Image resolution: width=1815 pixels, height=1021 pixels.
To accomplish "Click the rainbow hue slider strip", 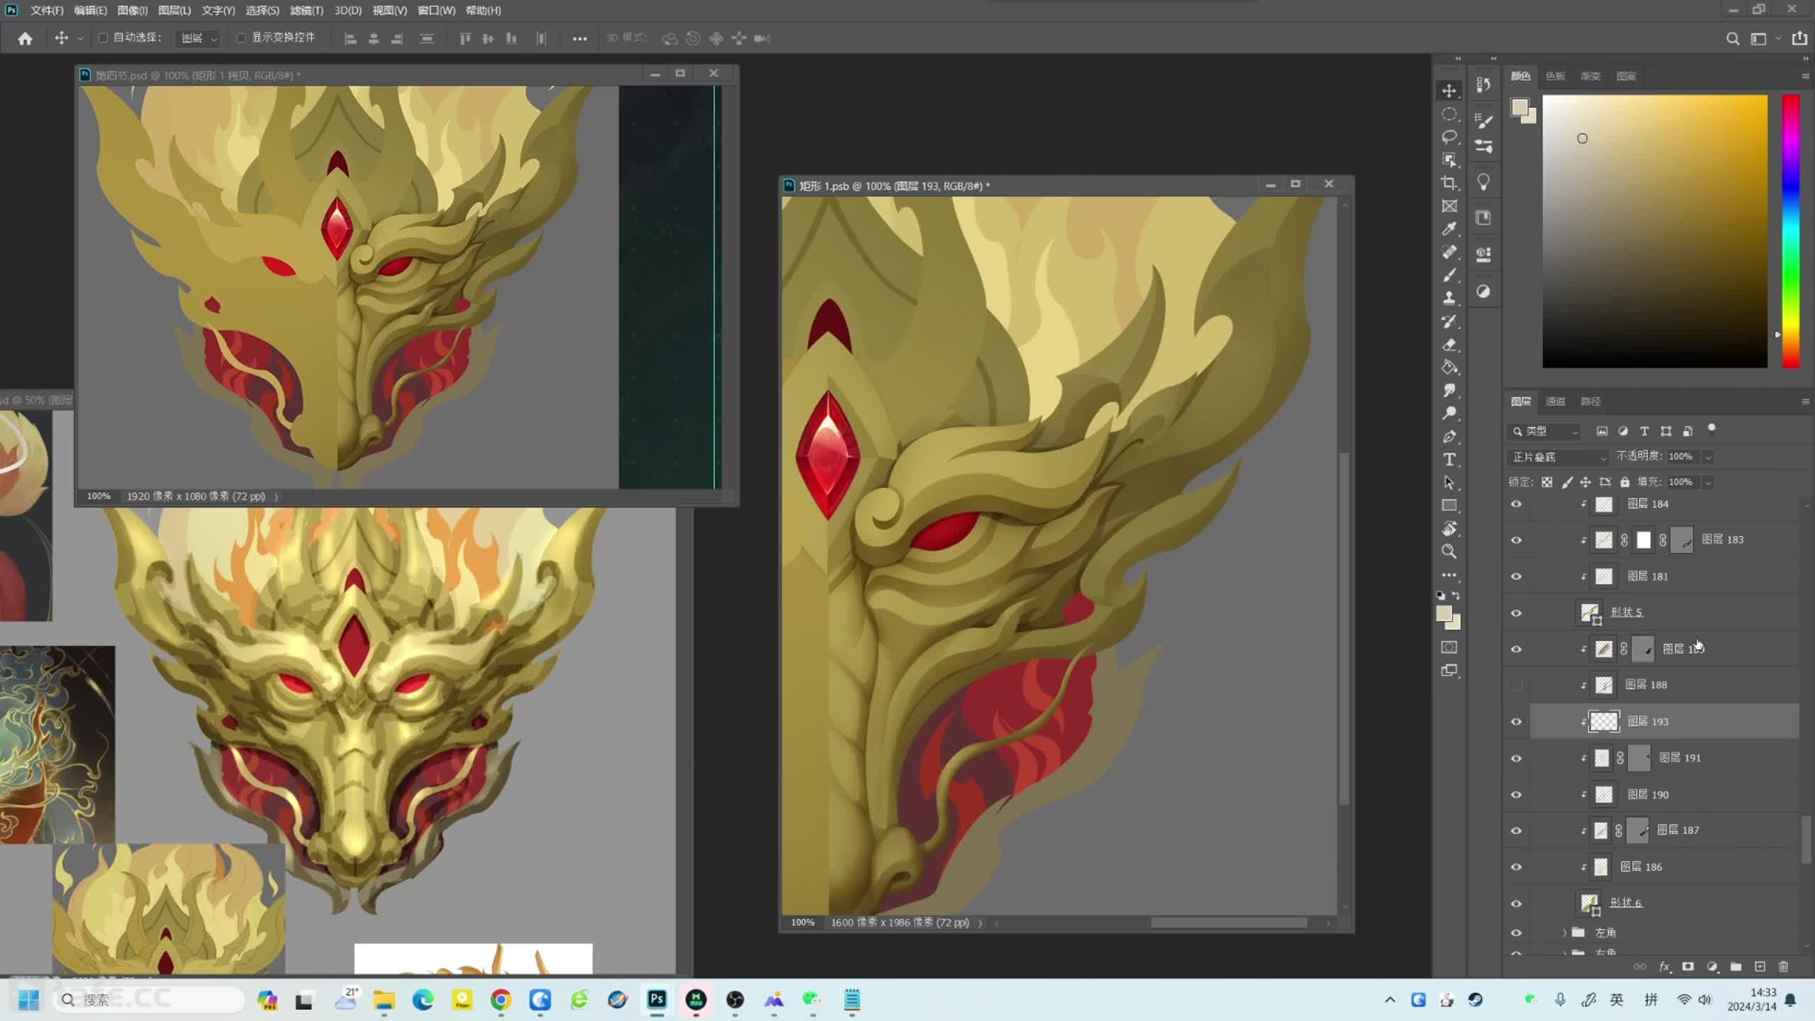I will [1791, 231].
